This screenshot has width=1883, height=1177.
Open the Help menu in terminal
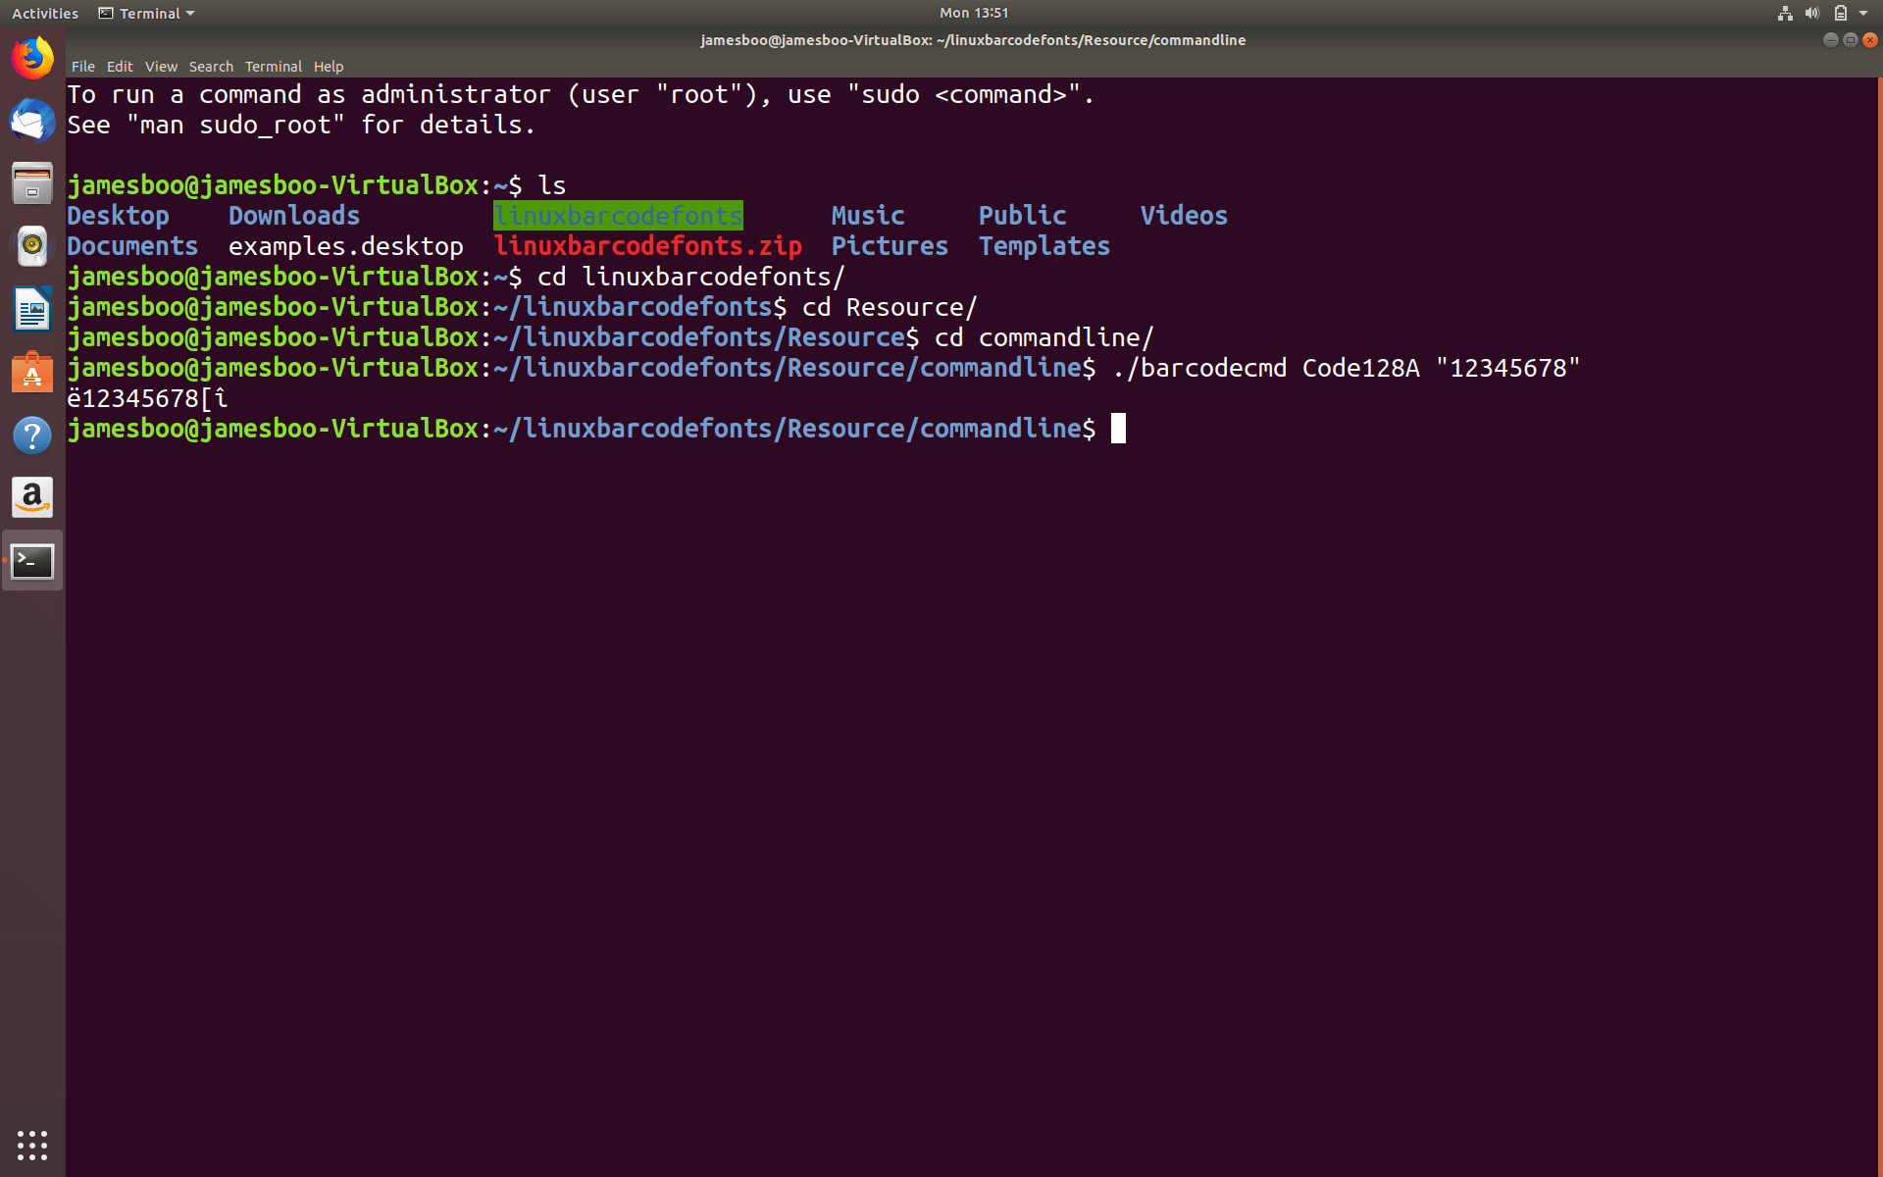329,67
